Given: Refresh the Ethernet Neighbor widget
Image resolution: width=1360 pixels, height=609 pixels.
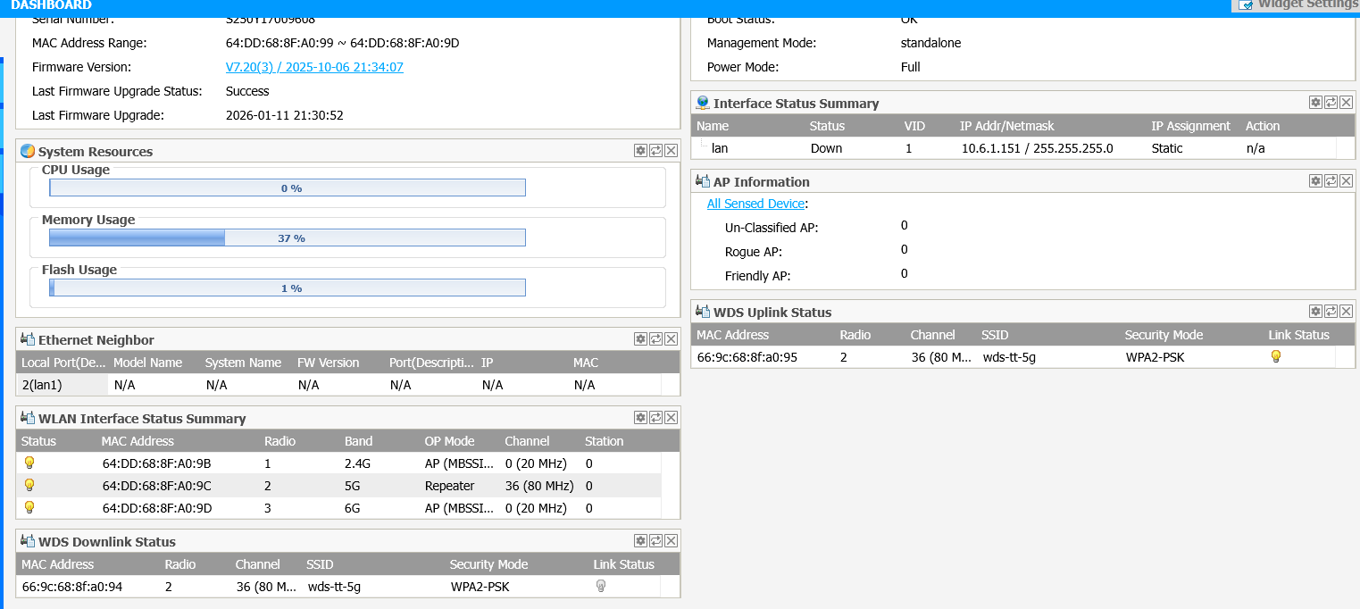Looking at the screenshot, I should tap(655, 339).
